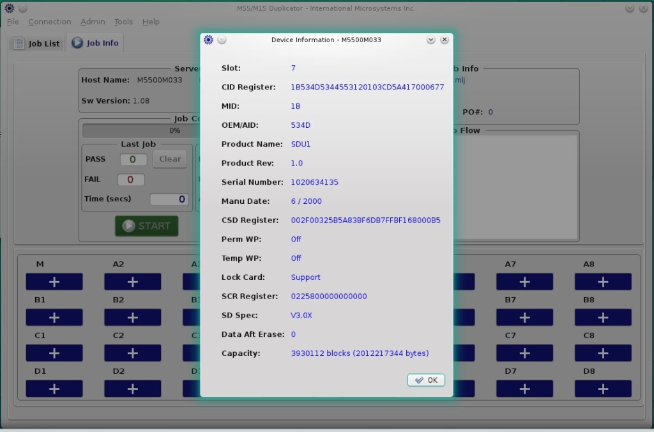Click the Manu Date value 6 / 2000
This screenshot has width=654, height=432.
[x=306, y=201]
